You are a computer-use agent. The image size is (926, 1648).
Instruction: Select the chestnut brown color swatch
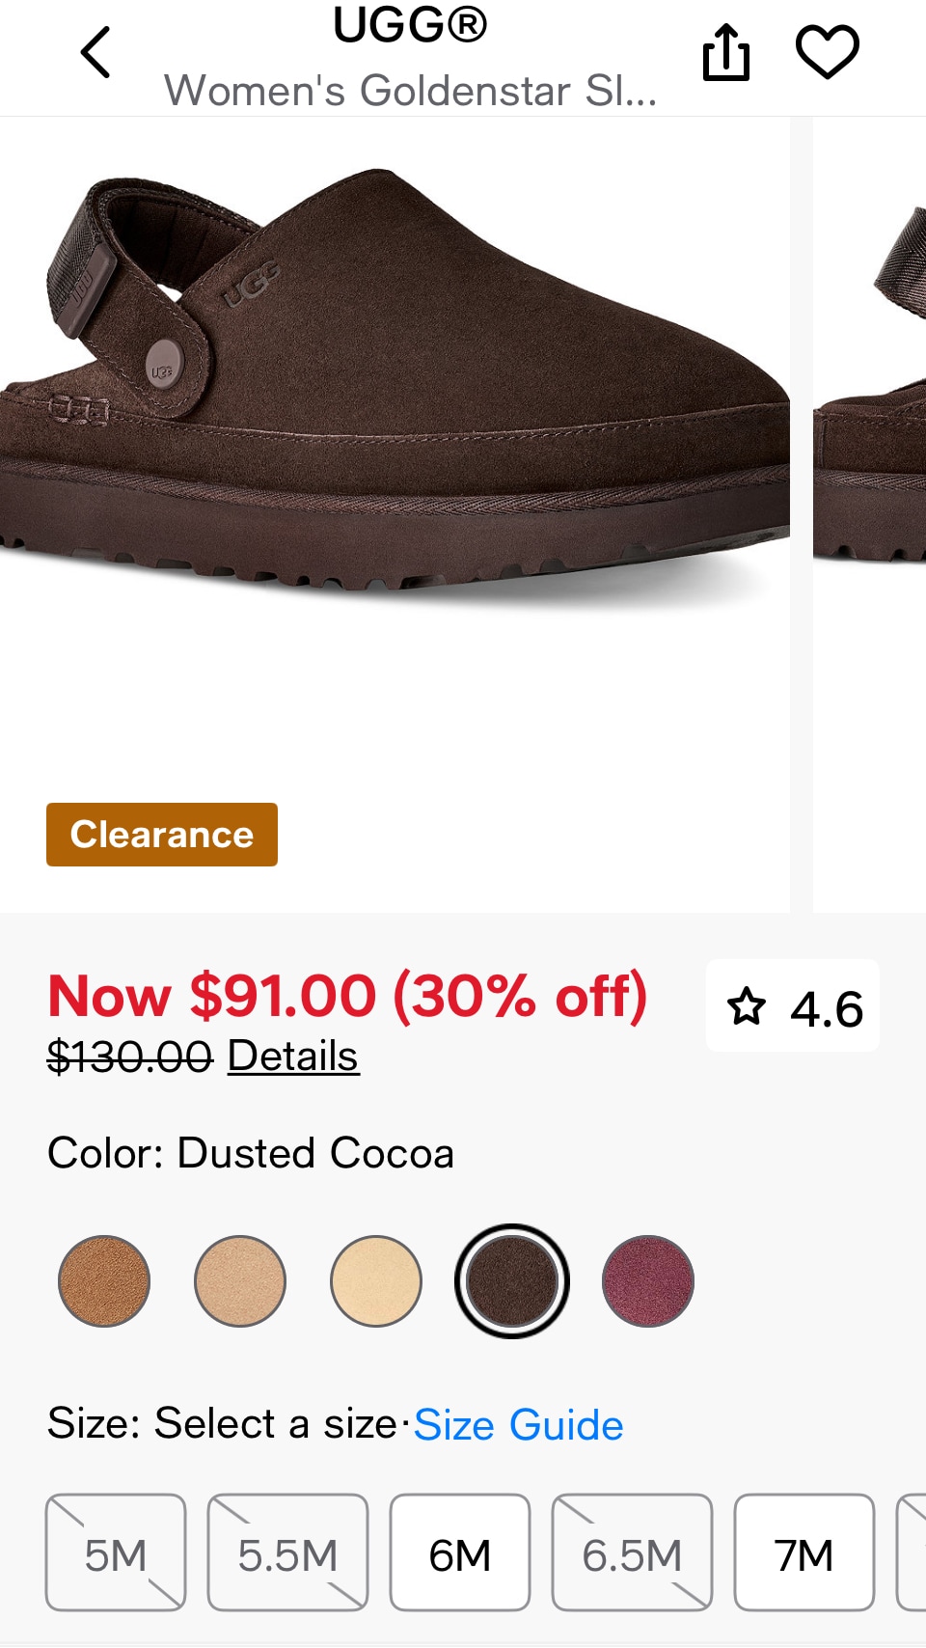104,1281
